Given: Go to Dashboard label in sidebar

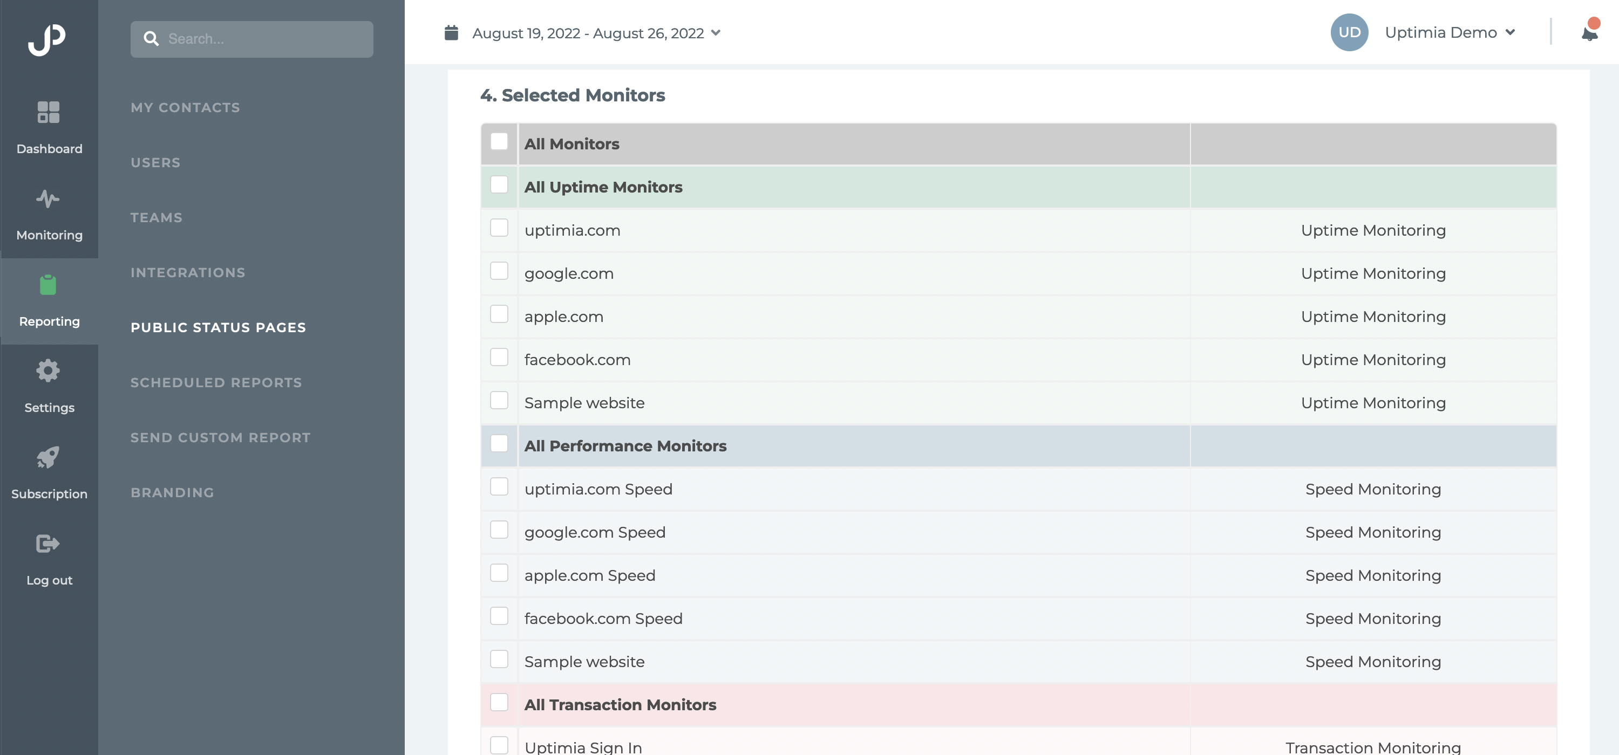Looking at the screenshot, I should (49, 149).
